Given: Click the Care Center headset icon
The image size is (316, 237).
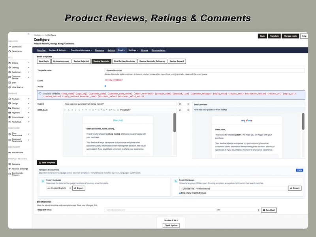Looking at the screenshot, I should click(x=9, y=51).
